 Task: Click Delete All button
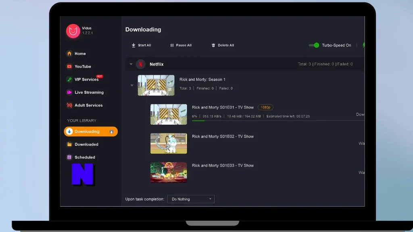click(x=223, y=45)
